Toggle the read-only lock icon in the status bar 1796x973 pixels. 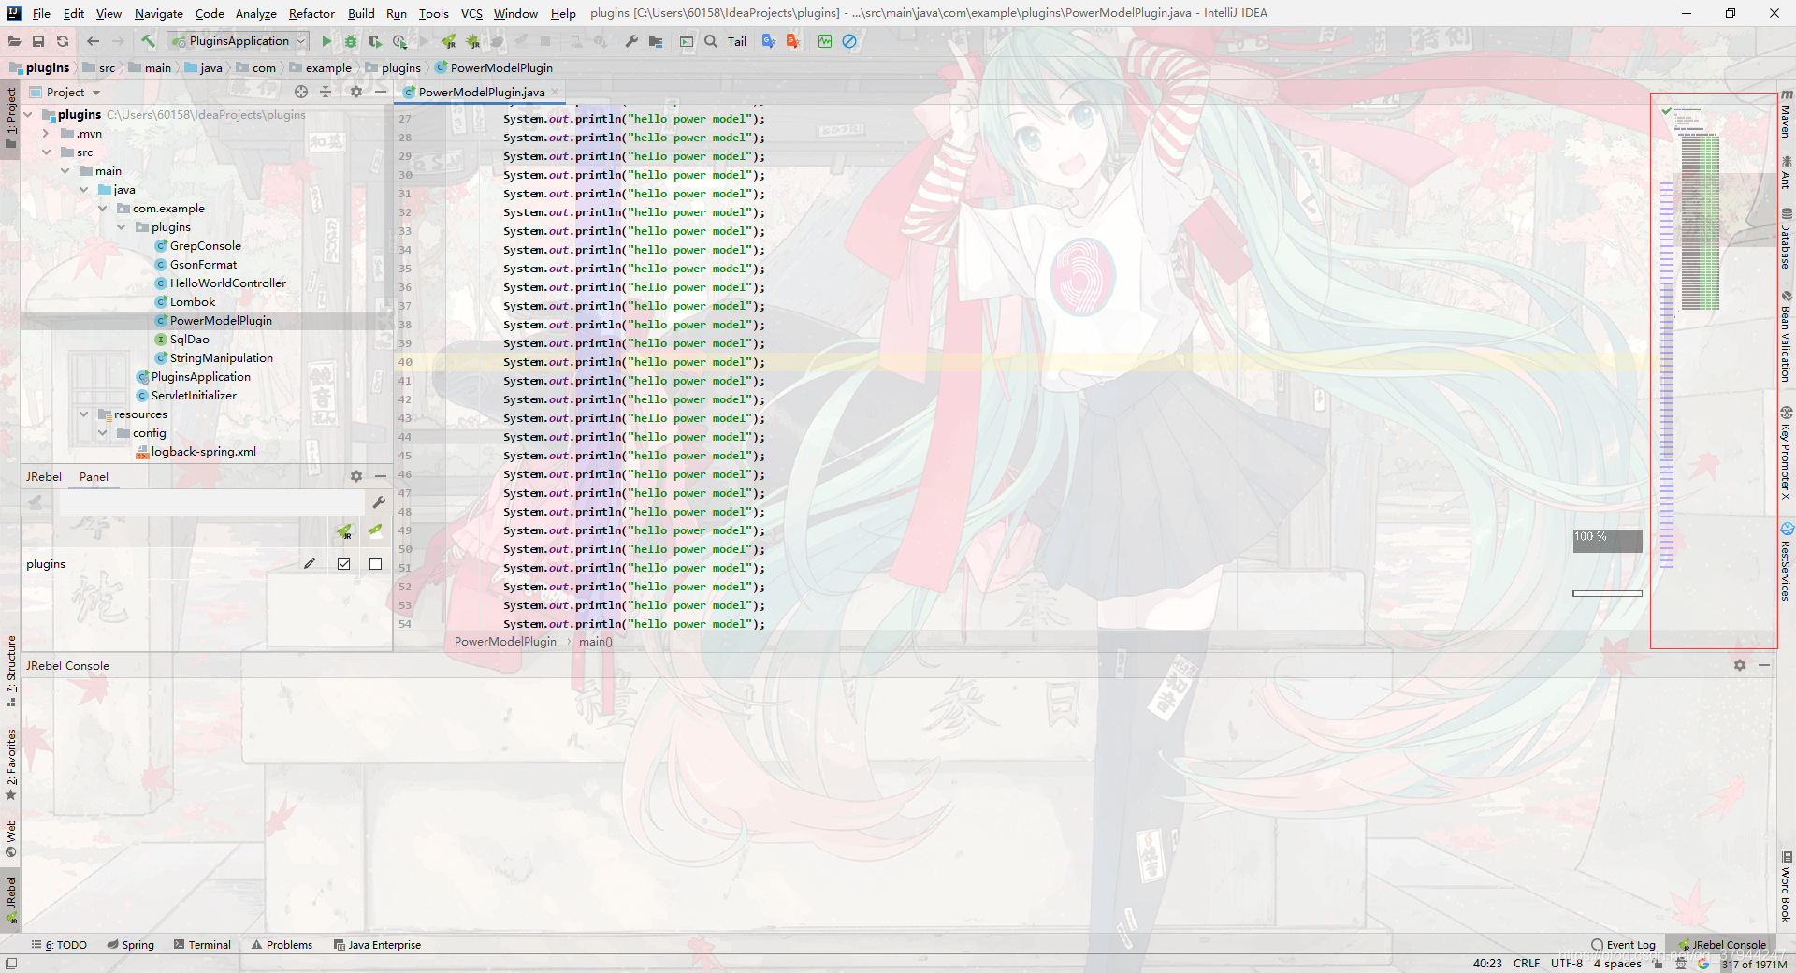(x=1658, y=964)
